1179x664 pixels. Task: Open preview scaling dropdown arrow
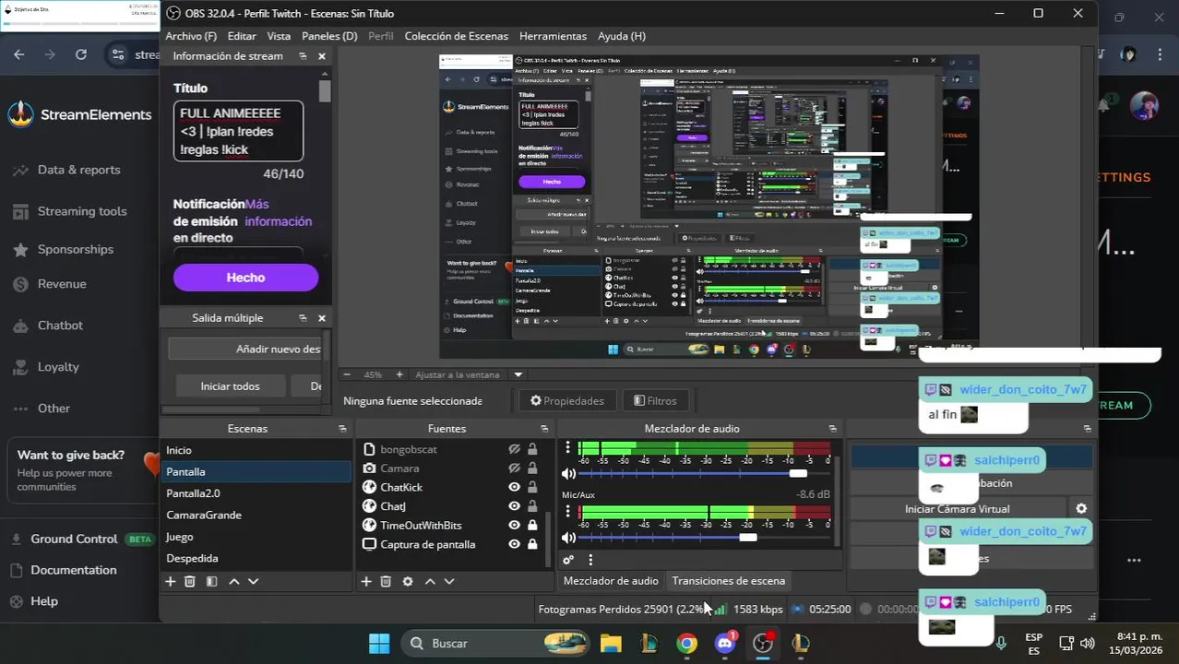(x=518, y=374)
